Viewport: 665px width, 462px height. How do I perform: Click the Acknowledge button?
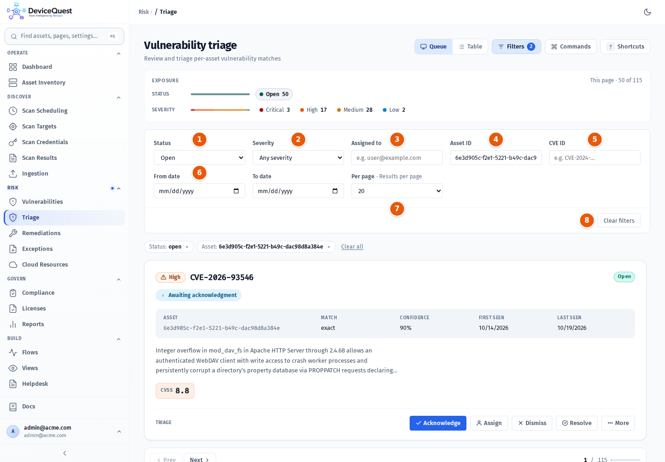coord(438,423)
